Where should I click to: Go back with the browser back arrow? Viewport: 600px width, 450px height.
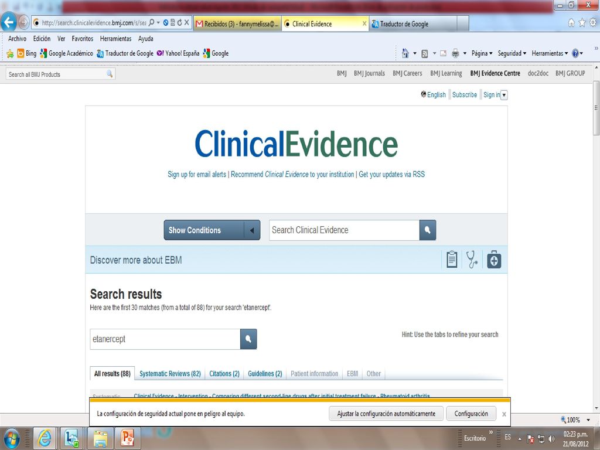point(8,22)
